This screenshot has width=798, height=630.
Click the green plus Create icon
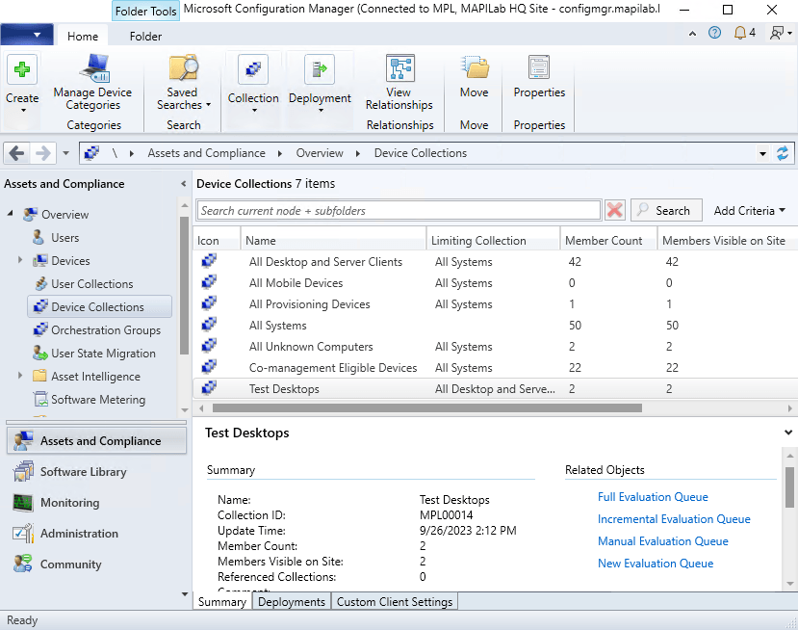[x=22, y=68]
